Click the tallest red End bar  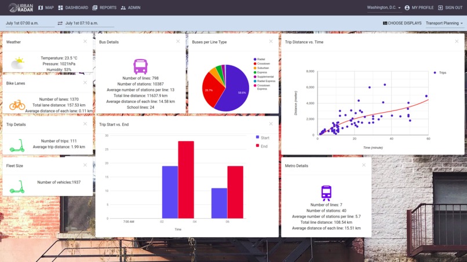click(x=186, y=180)
